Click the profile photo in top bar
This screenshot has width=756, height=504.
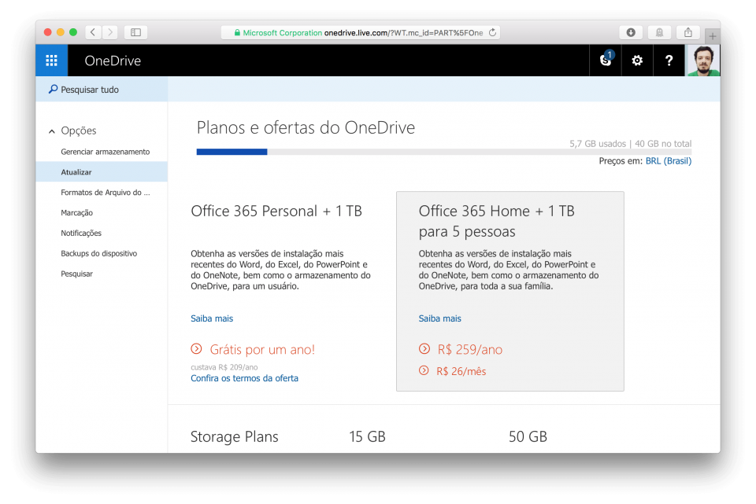pyautogui.click(x=702, y=60)
